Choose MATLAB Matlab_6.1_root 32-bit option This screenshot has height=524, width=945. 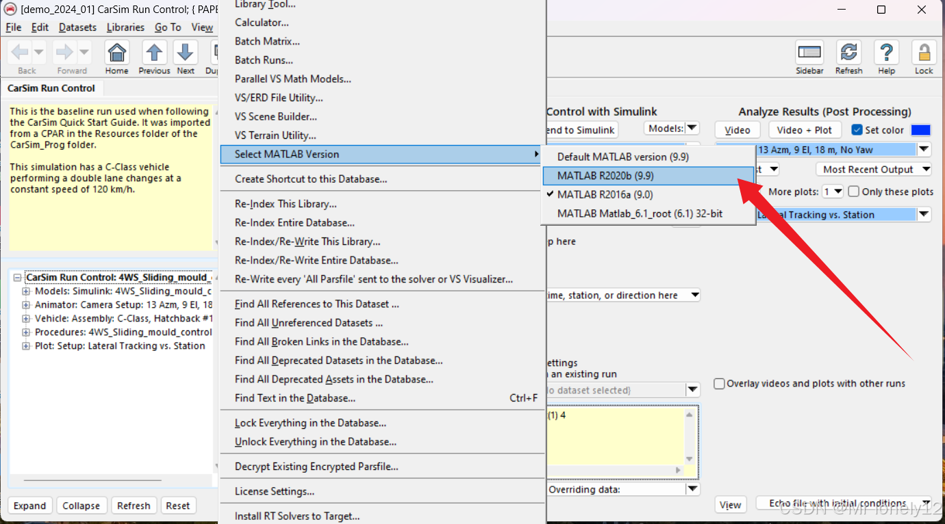point(648,214)
